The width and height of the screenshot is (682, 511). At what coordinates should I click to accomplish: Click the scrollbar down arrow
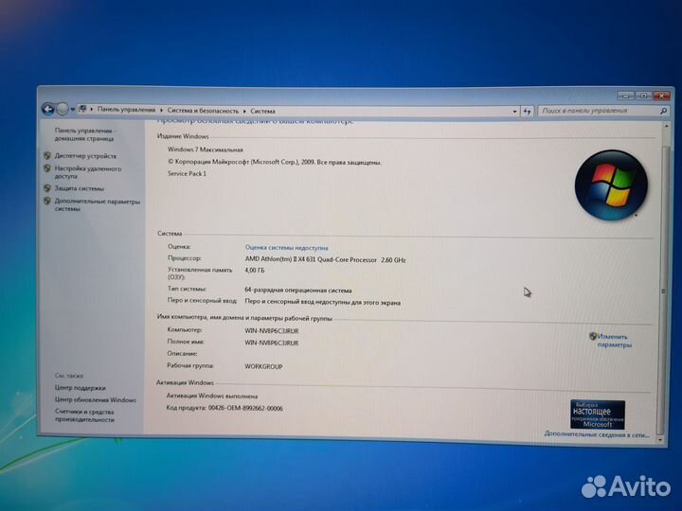coord(661,440)
